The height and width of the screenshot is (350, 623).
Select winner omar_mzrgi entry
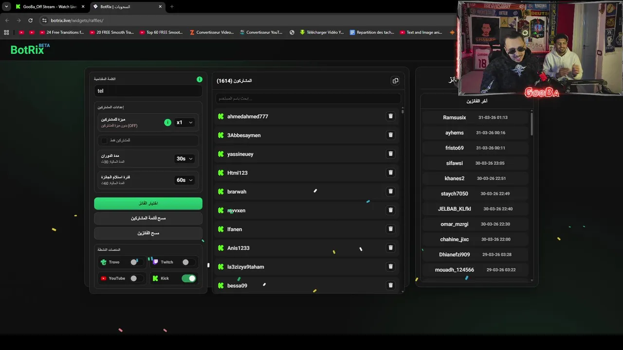(x=476, y=224)
